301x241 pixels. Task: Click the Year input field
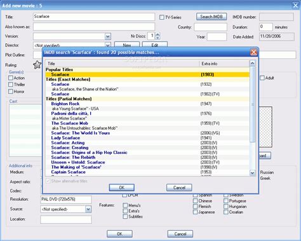217,36
